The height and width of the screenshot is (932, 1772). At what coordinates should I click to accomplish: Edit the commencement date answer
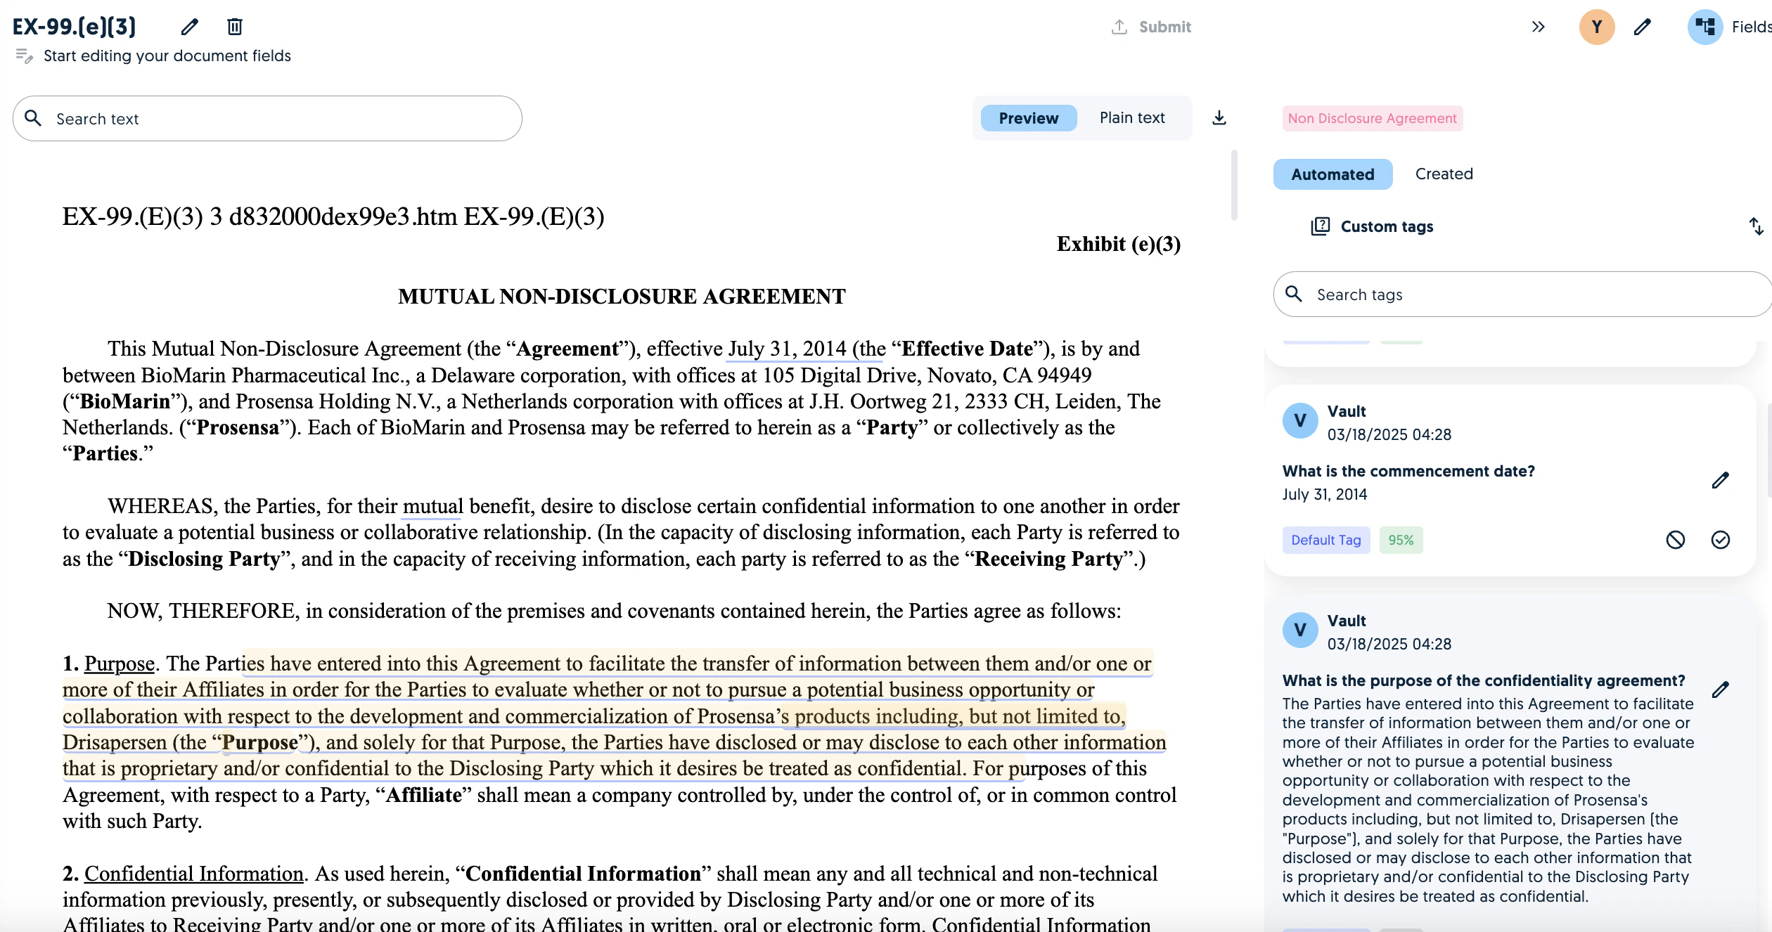[x=1720, y=480]
